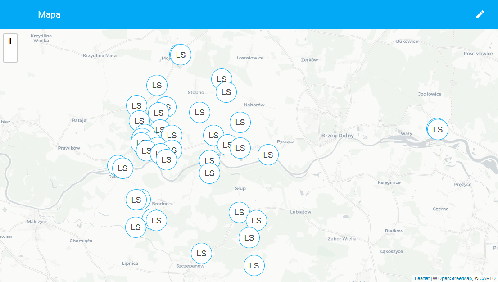Select the LS marker directly below Brodno label
Screen dimensions: 498x282
[x=156, y=221]
